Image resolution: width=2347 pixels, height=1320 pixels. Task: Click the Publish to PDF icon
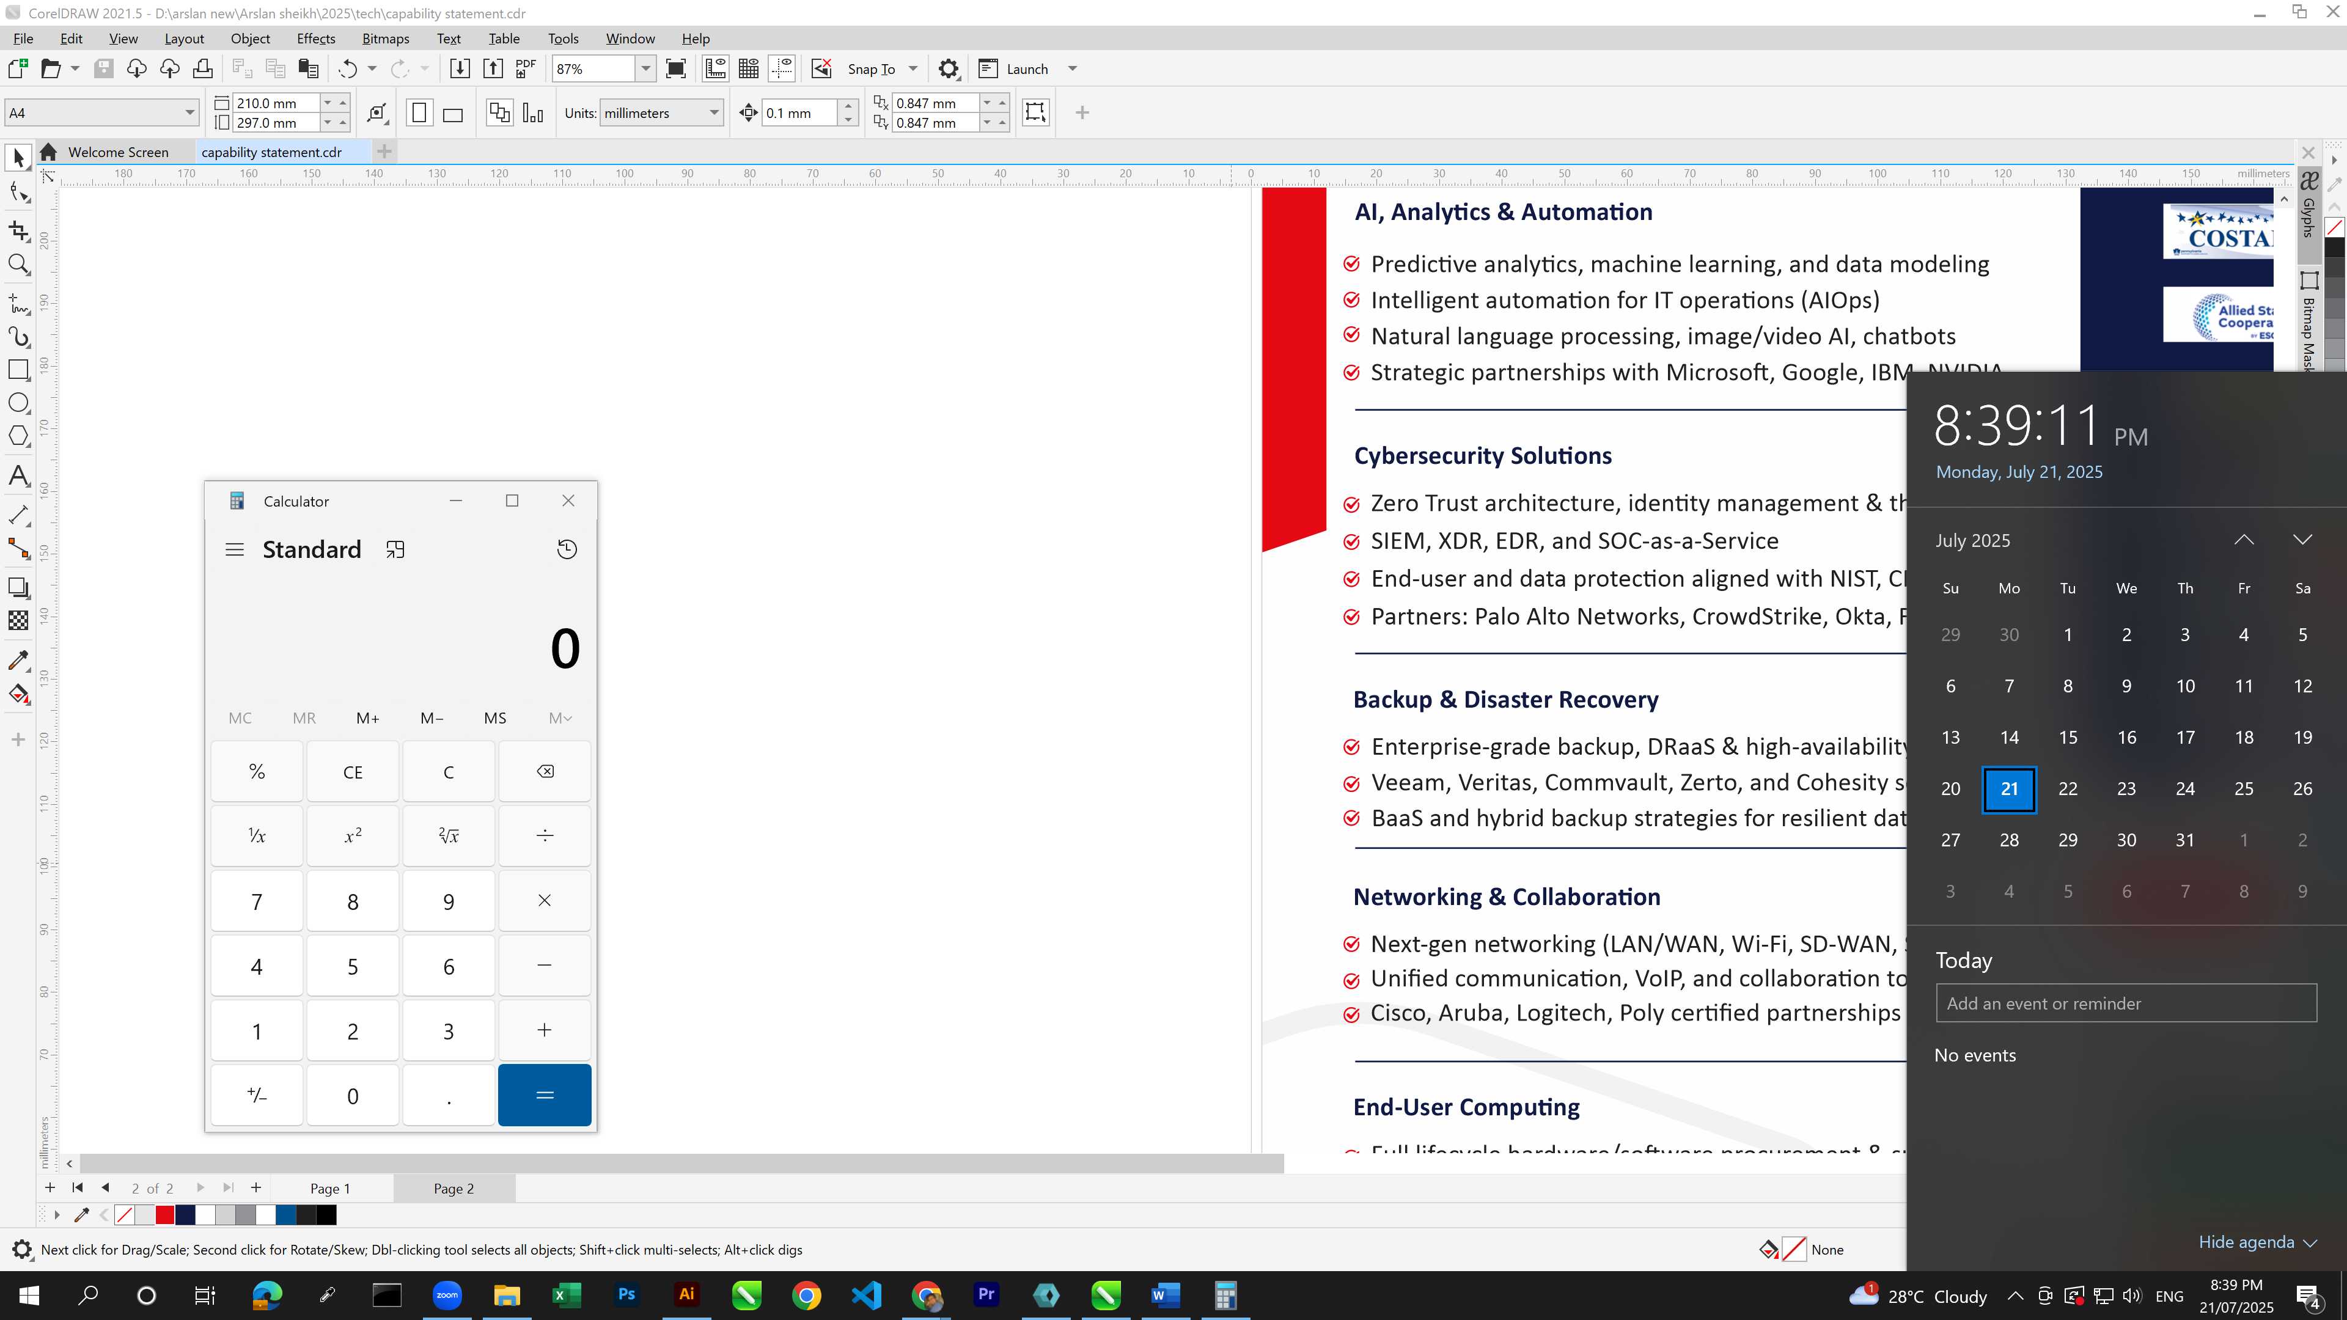[x=526, y=69]
